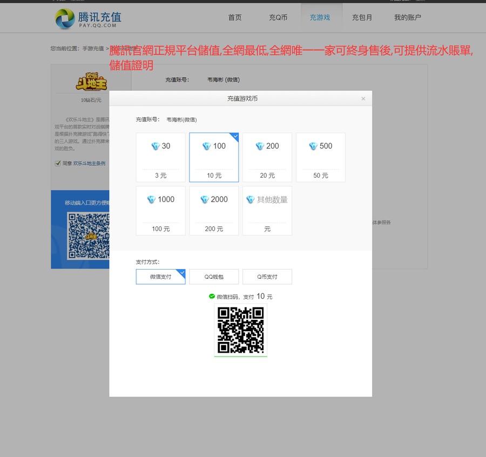Open the 充包月 navigation tab
The height and width of the screenshot is (457, 486).
[x=362, y=18]
